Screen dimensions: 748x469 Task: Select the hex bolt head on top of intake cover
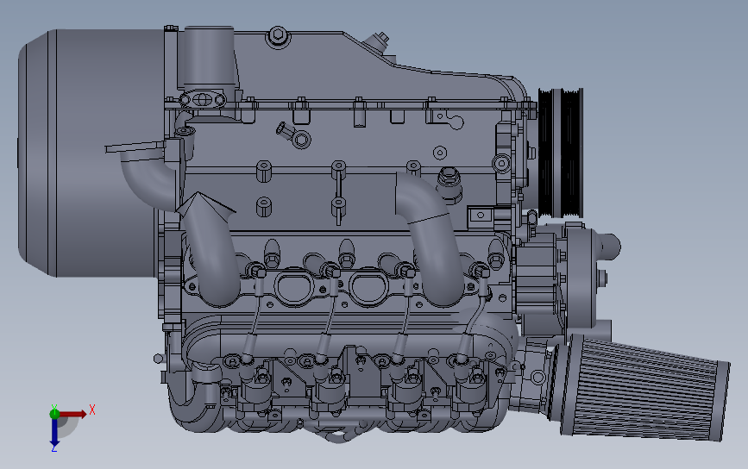278,35
